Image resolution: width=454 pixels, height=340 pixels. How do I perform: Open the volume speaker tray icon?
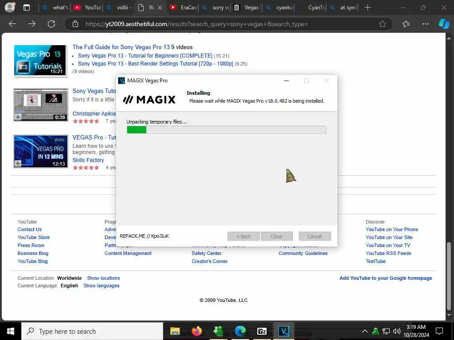(x=397, y=331)
